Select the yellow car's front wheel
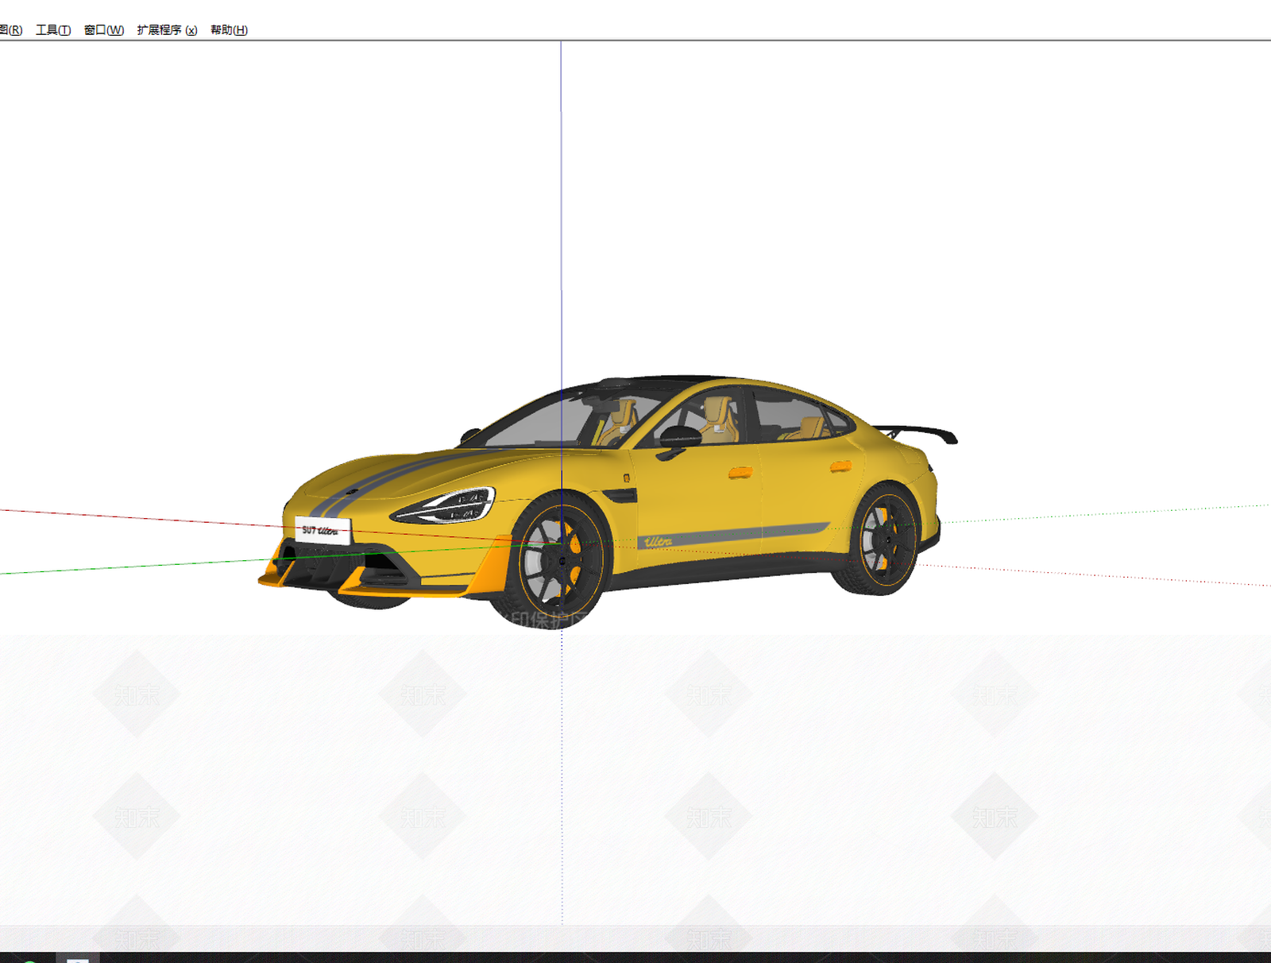 point(561,559)
